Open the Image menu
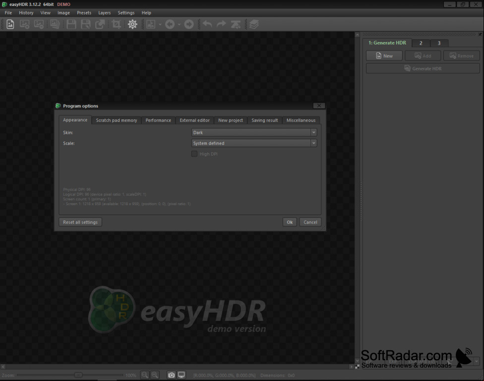This screenshot has height=381, width=484. pyautogui.click(x=63, y=13)
